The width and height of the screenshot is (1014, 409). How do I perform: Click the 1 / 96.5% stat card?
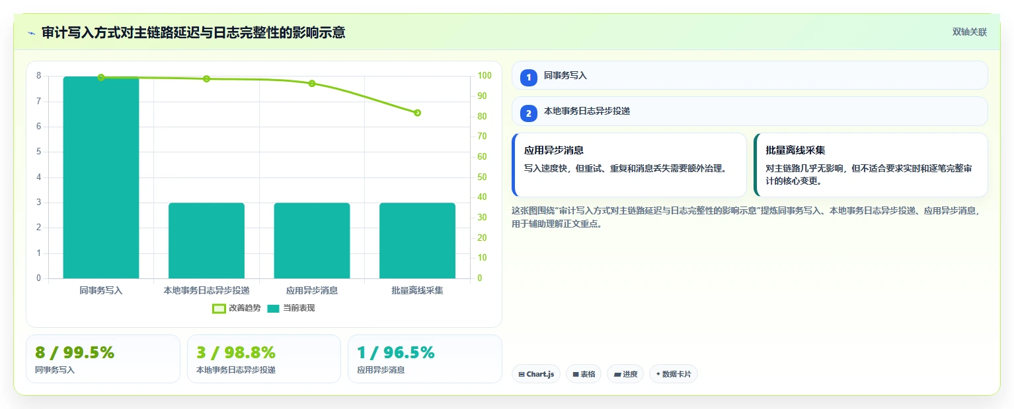pos(425,359)
